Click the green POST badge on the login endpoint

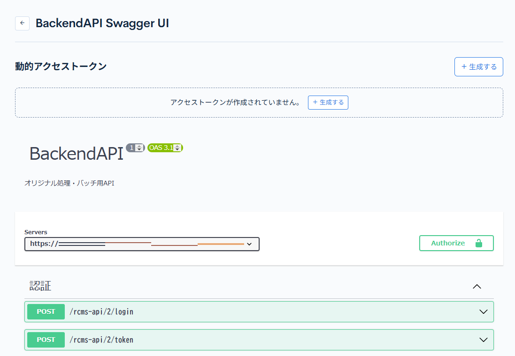(x=46, y=311)
